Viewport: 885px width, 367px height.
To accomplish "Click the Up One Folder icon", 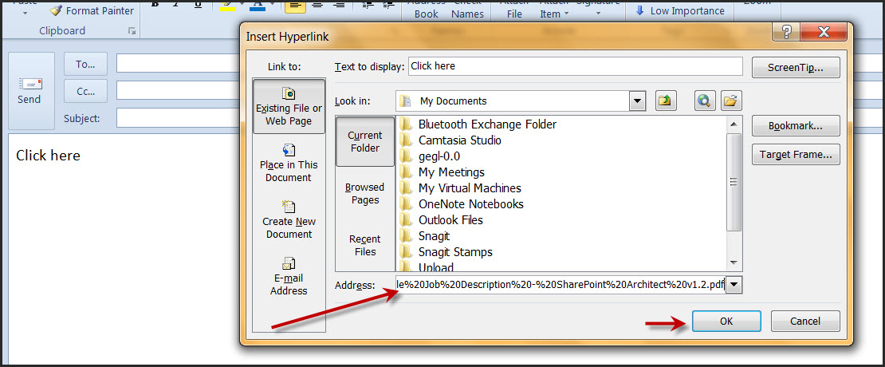I will [665, 101].
